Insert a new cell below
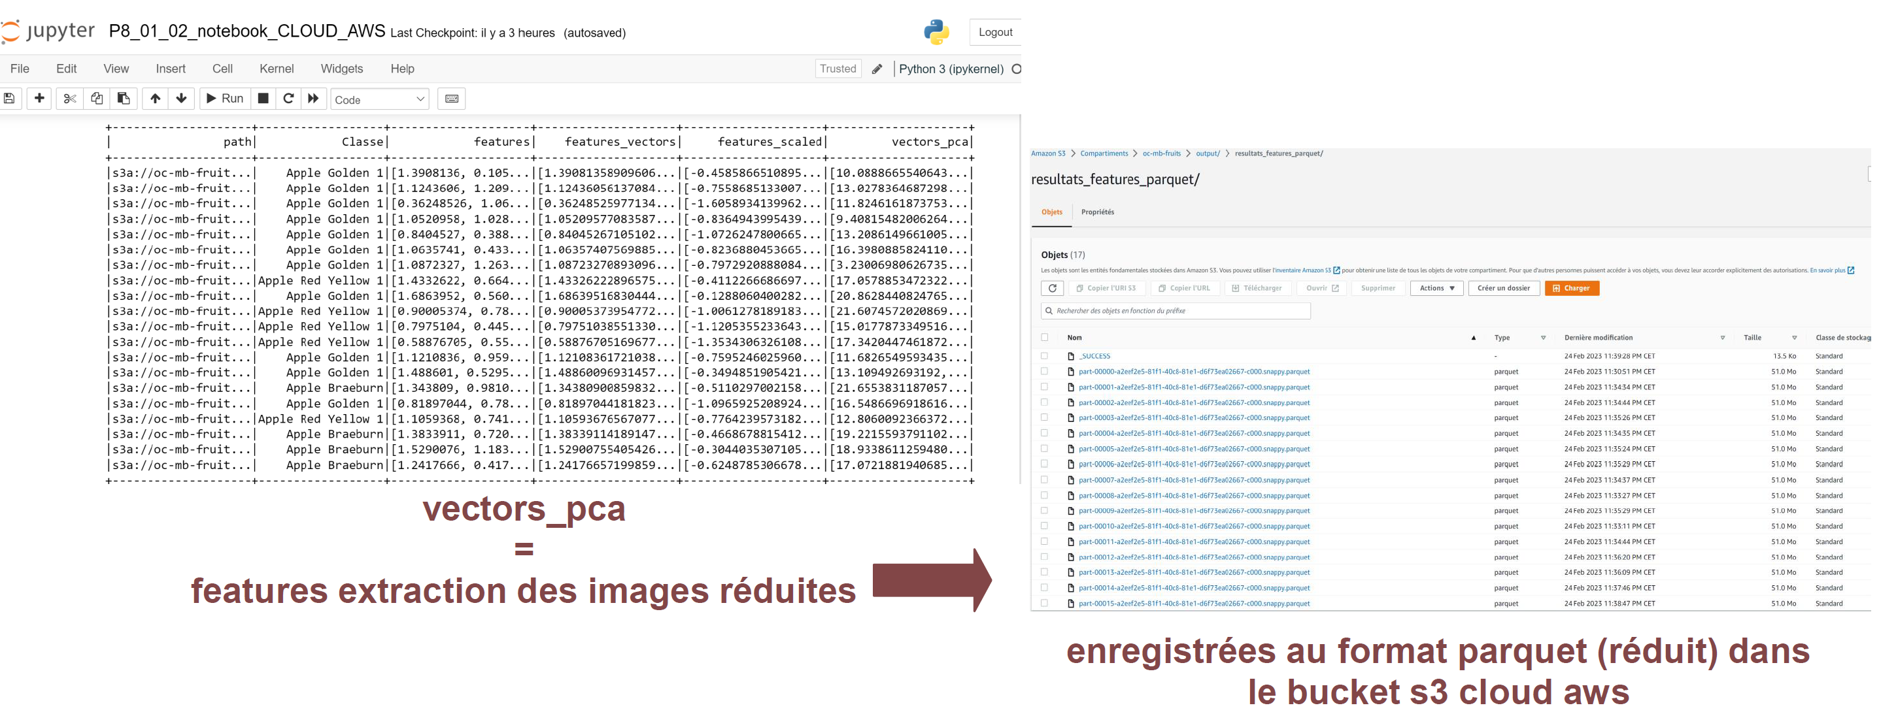This screenshot has width=1881, height=714. click(x=39, y=99)
